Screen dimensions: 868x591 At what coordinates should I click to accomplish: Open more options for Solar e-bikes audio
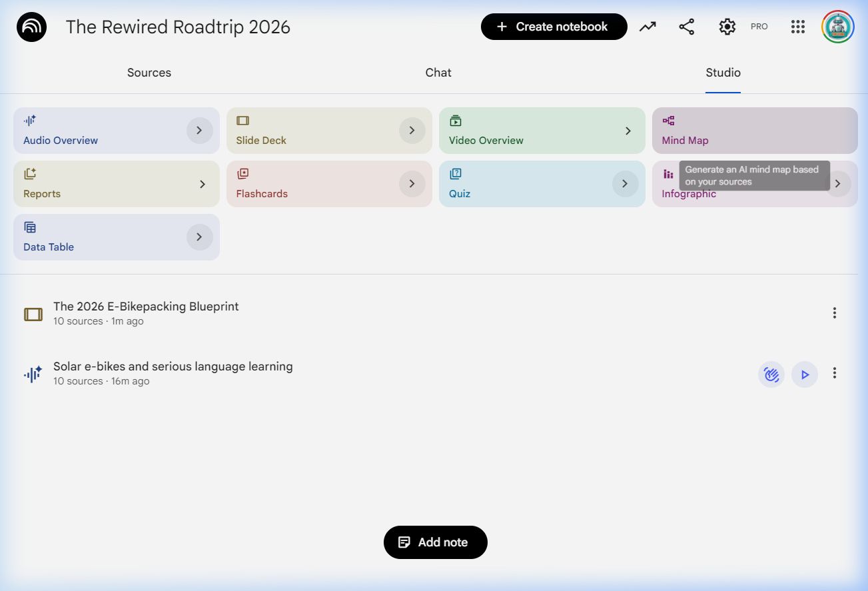pos(834,373)
